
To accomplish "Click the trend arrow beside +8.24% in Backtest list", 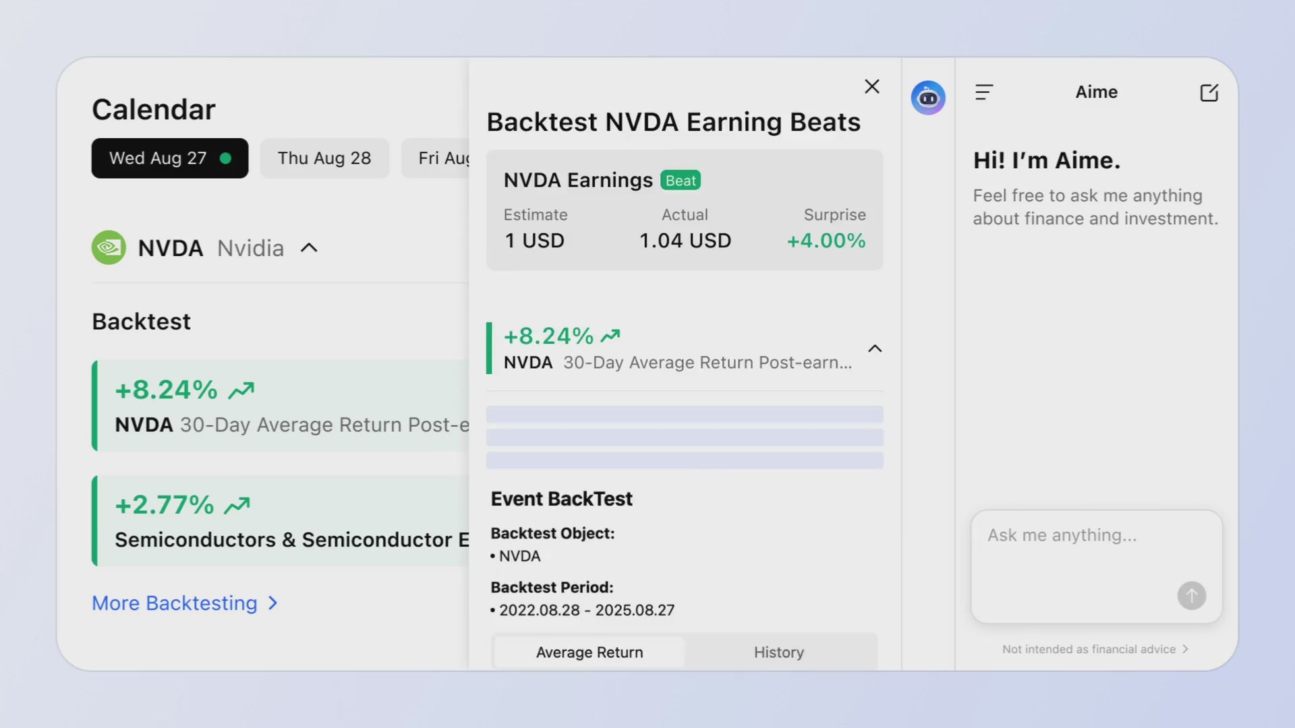I will [241, 390].
